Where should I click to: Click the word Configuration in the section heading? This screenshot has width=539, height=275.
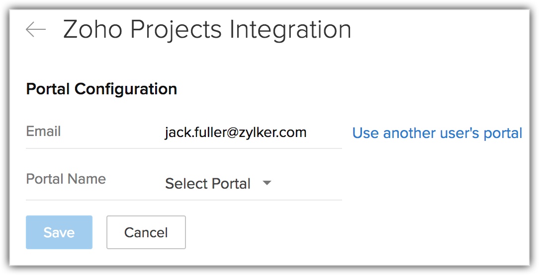pos(126,89)
